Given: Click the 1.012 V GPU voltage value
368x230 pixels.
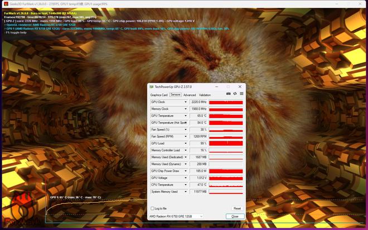Looking at the screenshot, I should (199, 178).
